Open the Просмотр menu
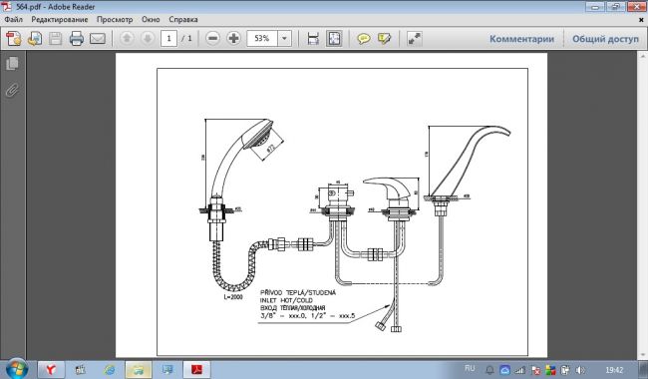Screen dimensions: 648x379 [115, 19]
